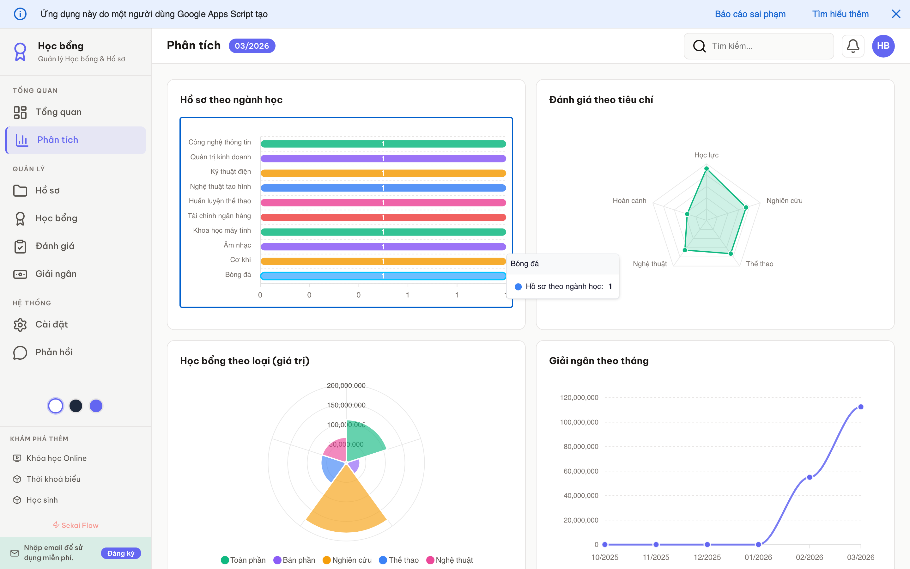The height and width of the screenshot is (569, 910).
Task: Select the purple theme color swatch
Action: (x=96, y=406)
